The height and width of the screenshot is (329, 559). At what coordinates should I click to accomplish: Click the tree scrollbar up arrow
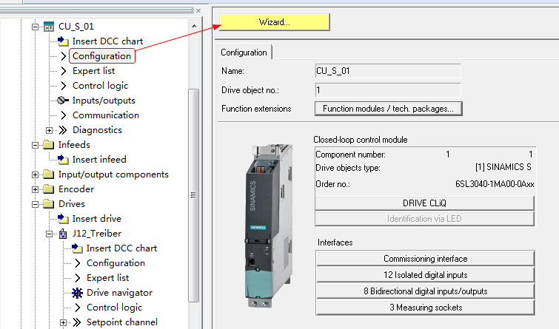coord(194,26)
